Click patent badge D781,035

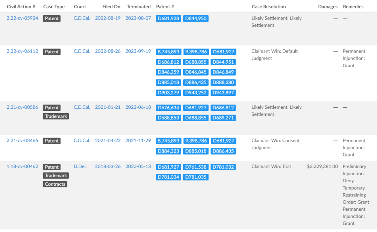click(196, 177)
